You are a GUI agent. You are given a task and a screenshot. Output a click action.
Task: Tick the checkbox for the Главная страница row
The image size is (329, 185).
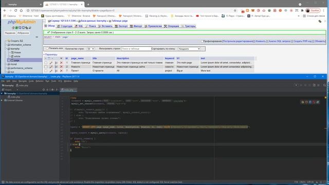pos(46,63)
